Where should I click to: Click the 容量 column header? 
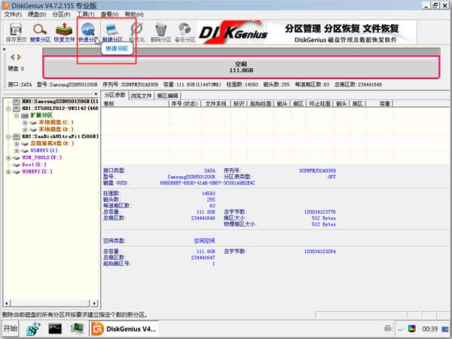point(380,104)
